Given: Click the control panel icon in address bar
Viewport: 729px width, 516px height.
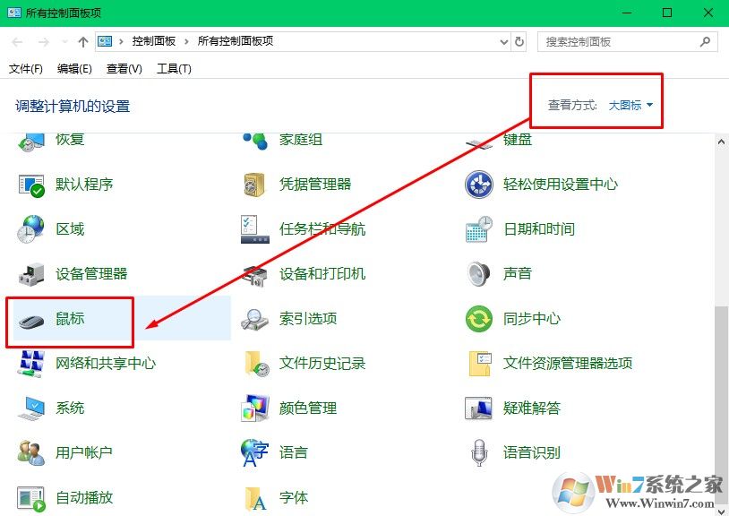Looking at the screenshot, I should 105,41.
